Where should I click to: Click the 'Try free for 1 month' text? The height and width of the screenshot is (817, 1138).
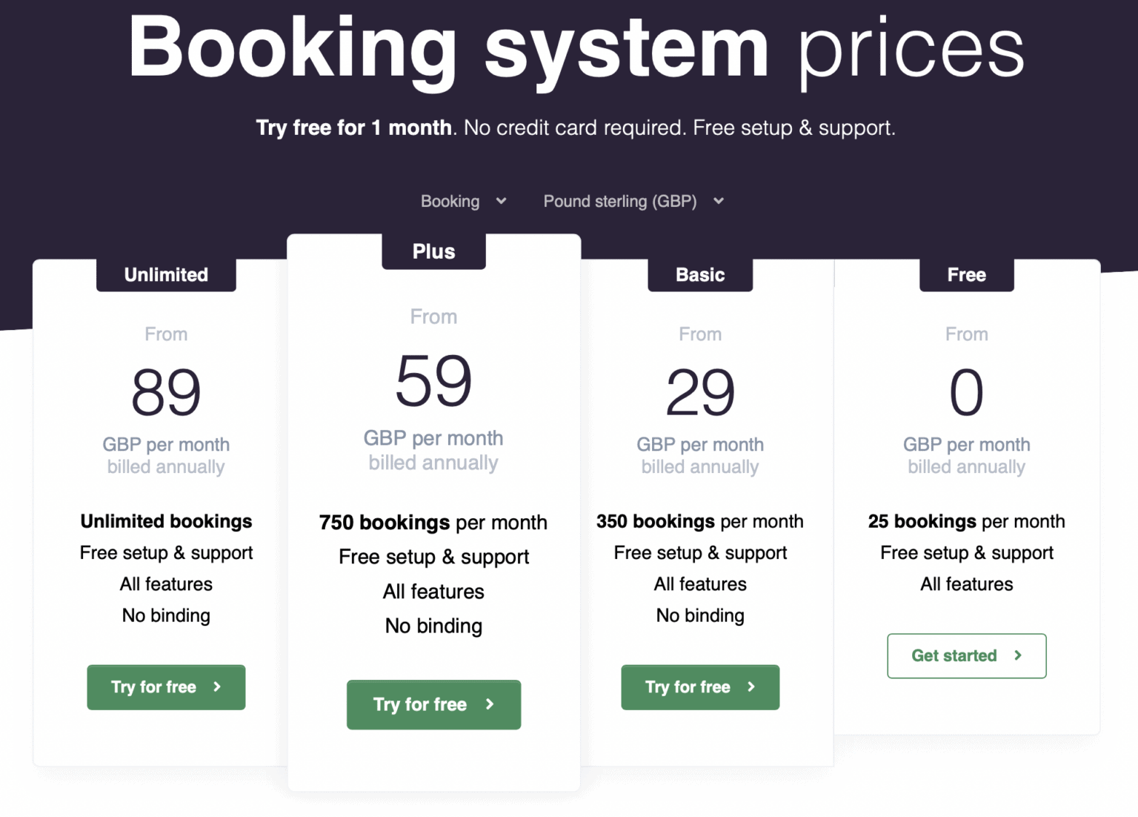click(354, 128)
